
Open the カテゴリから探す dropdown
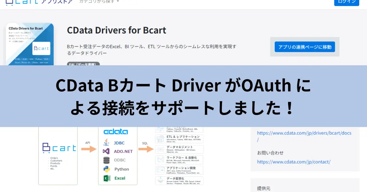coord(99,2)
